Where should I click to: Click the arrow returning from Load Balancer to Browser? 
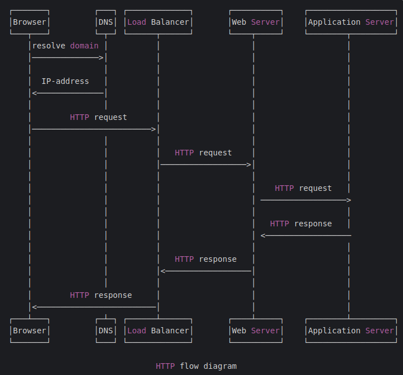tap(94, 307)
